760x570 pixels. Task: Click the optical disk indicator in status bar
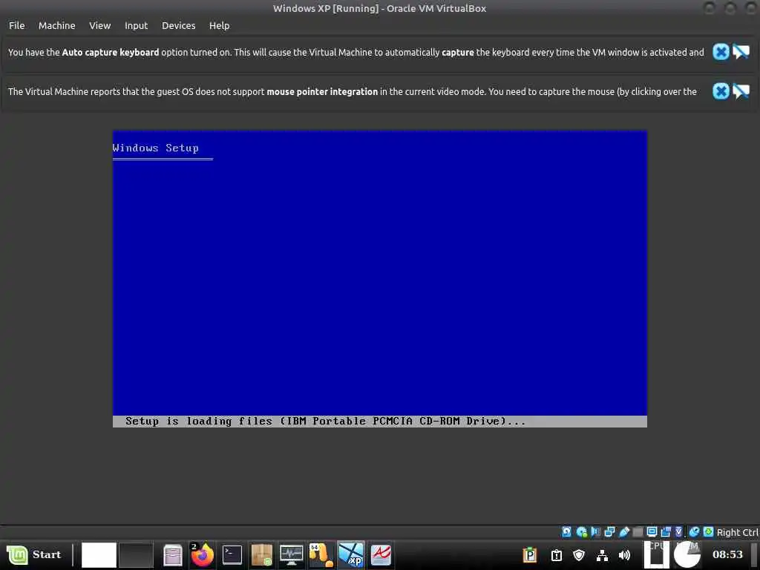582,532
